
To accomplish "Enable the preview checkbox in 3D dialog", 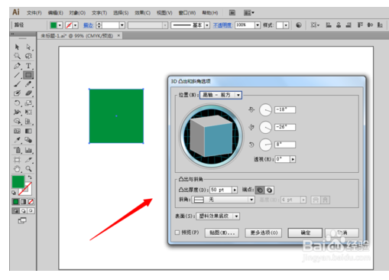I will (177, 233).
